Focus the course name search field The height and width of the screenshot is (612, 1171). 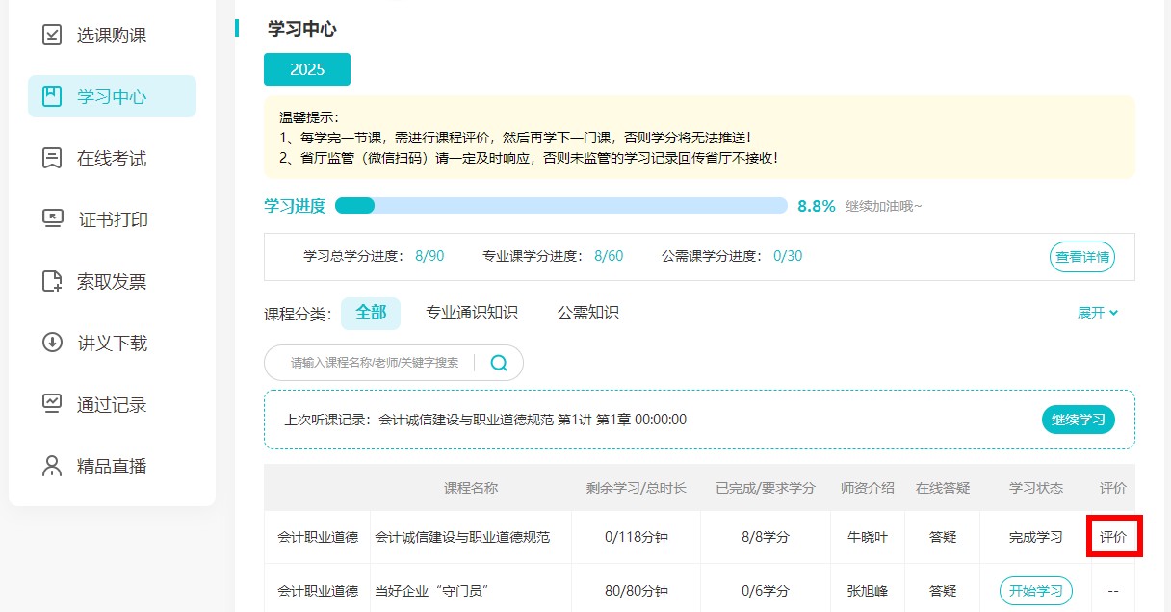pyautogui.click(x=375, y=363)
